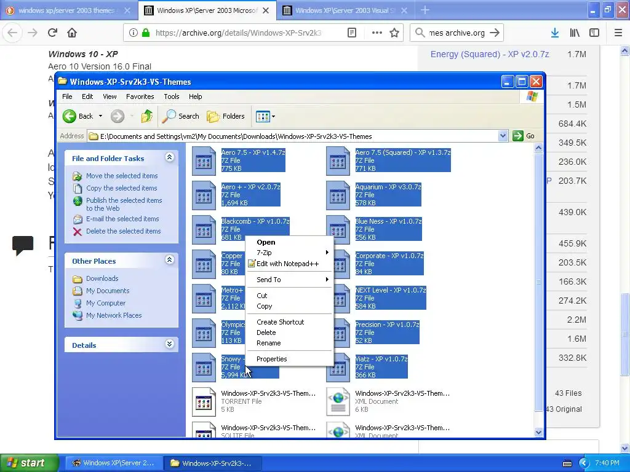The width and height of the screenshot is (630, 472).
Task: Choose Copy in the context menu
Action: (x=290, y=306)
